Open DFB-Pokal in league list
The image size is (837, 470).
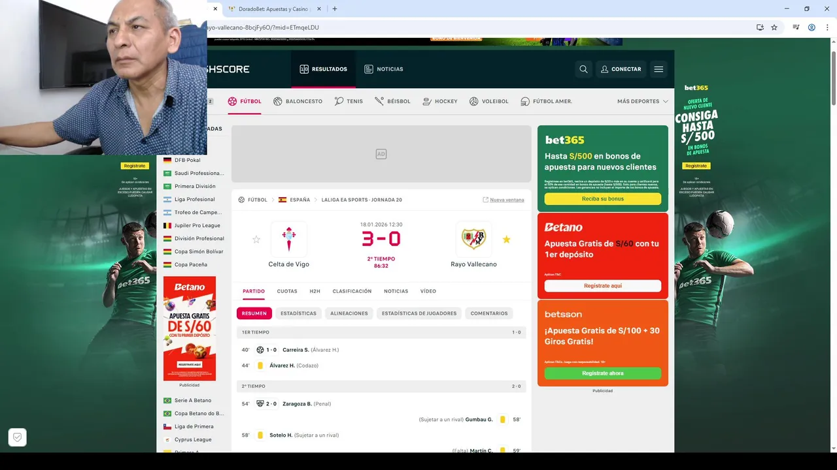pos(187,160)
